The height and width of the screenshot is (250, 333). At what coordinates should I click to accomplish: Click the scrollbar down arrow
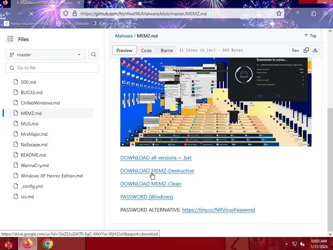tap(330, 234)
